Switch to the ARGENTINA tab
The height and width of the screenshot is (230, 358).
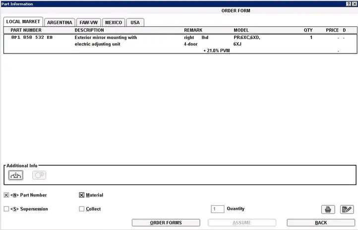[x=60, y=22]
